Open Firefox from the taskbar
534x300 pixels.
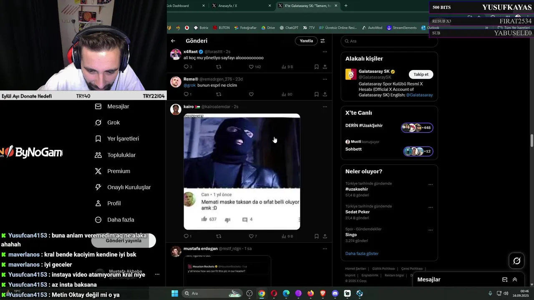310,293
